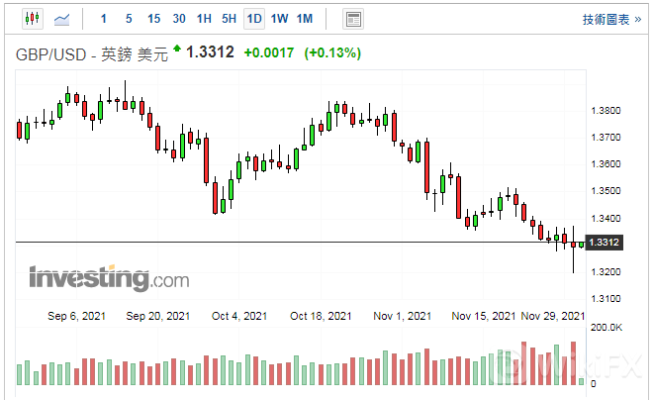
Task: Click the 1.3312 current price label
Action: pyautogui.click(x=605, y=243)
